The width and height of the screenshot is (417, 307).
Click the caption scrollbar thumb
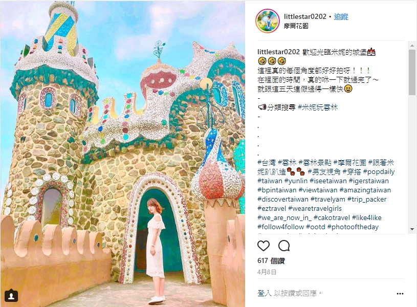(x=412, y=72)
